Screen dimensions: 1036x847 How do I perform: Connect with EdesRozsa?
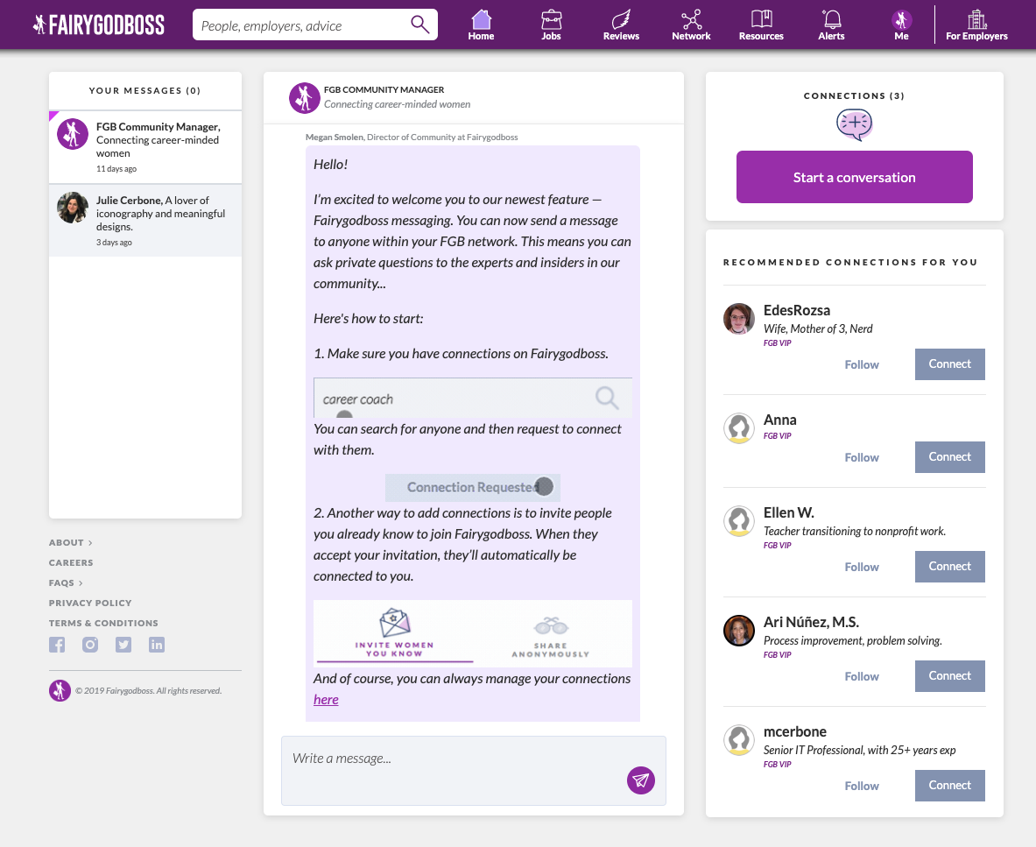[x=949, y=364]
